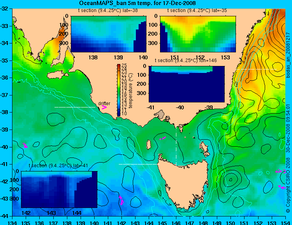
Task: Click the "149" longitude axis label
Action: point(217,223)
